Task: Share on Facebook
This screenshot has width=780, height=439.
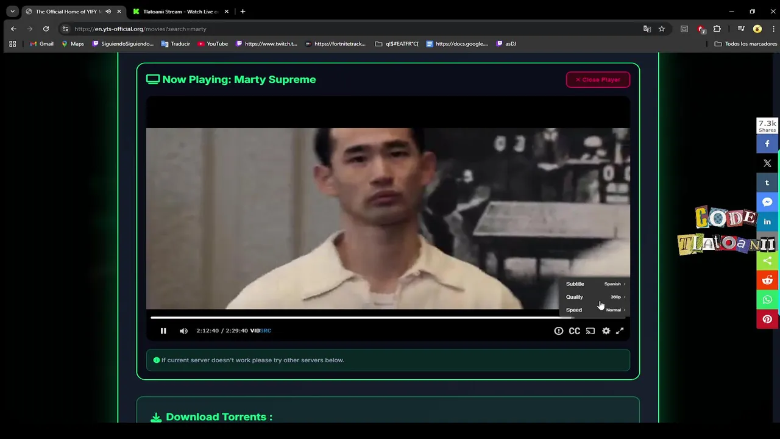Action: 767,144
